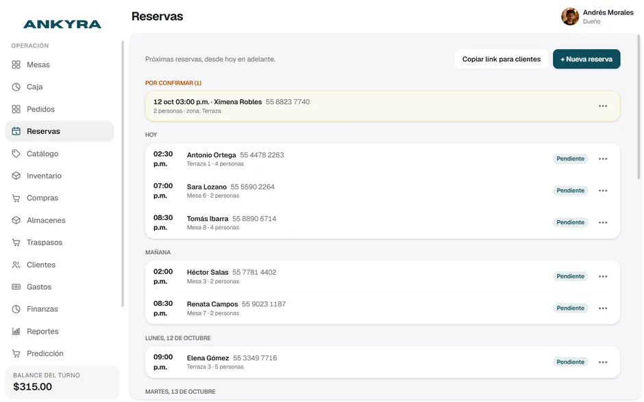This screenshot has width=644, height=402.
Task: Open three-dot menu for Elena Gómez
Action: [603, 362]
